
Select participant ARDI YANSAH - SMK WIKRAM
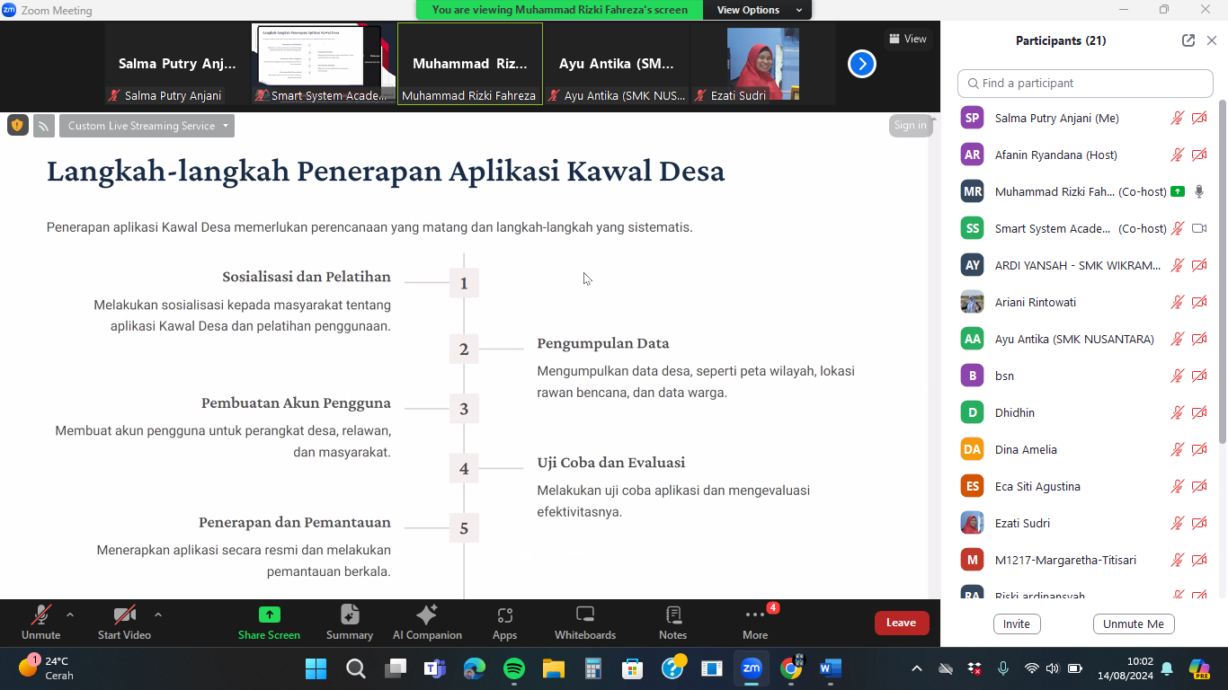[x=1085, y=265]
